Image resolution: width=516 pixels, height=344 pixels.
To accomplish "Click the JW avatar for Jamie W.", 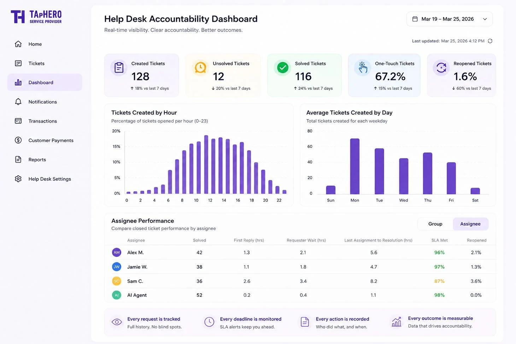I will (x=117, y=267).
